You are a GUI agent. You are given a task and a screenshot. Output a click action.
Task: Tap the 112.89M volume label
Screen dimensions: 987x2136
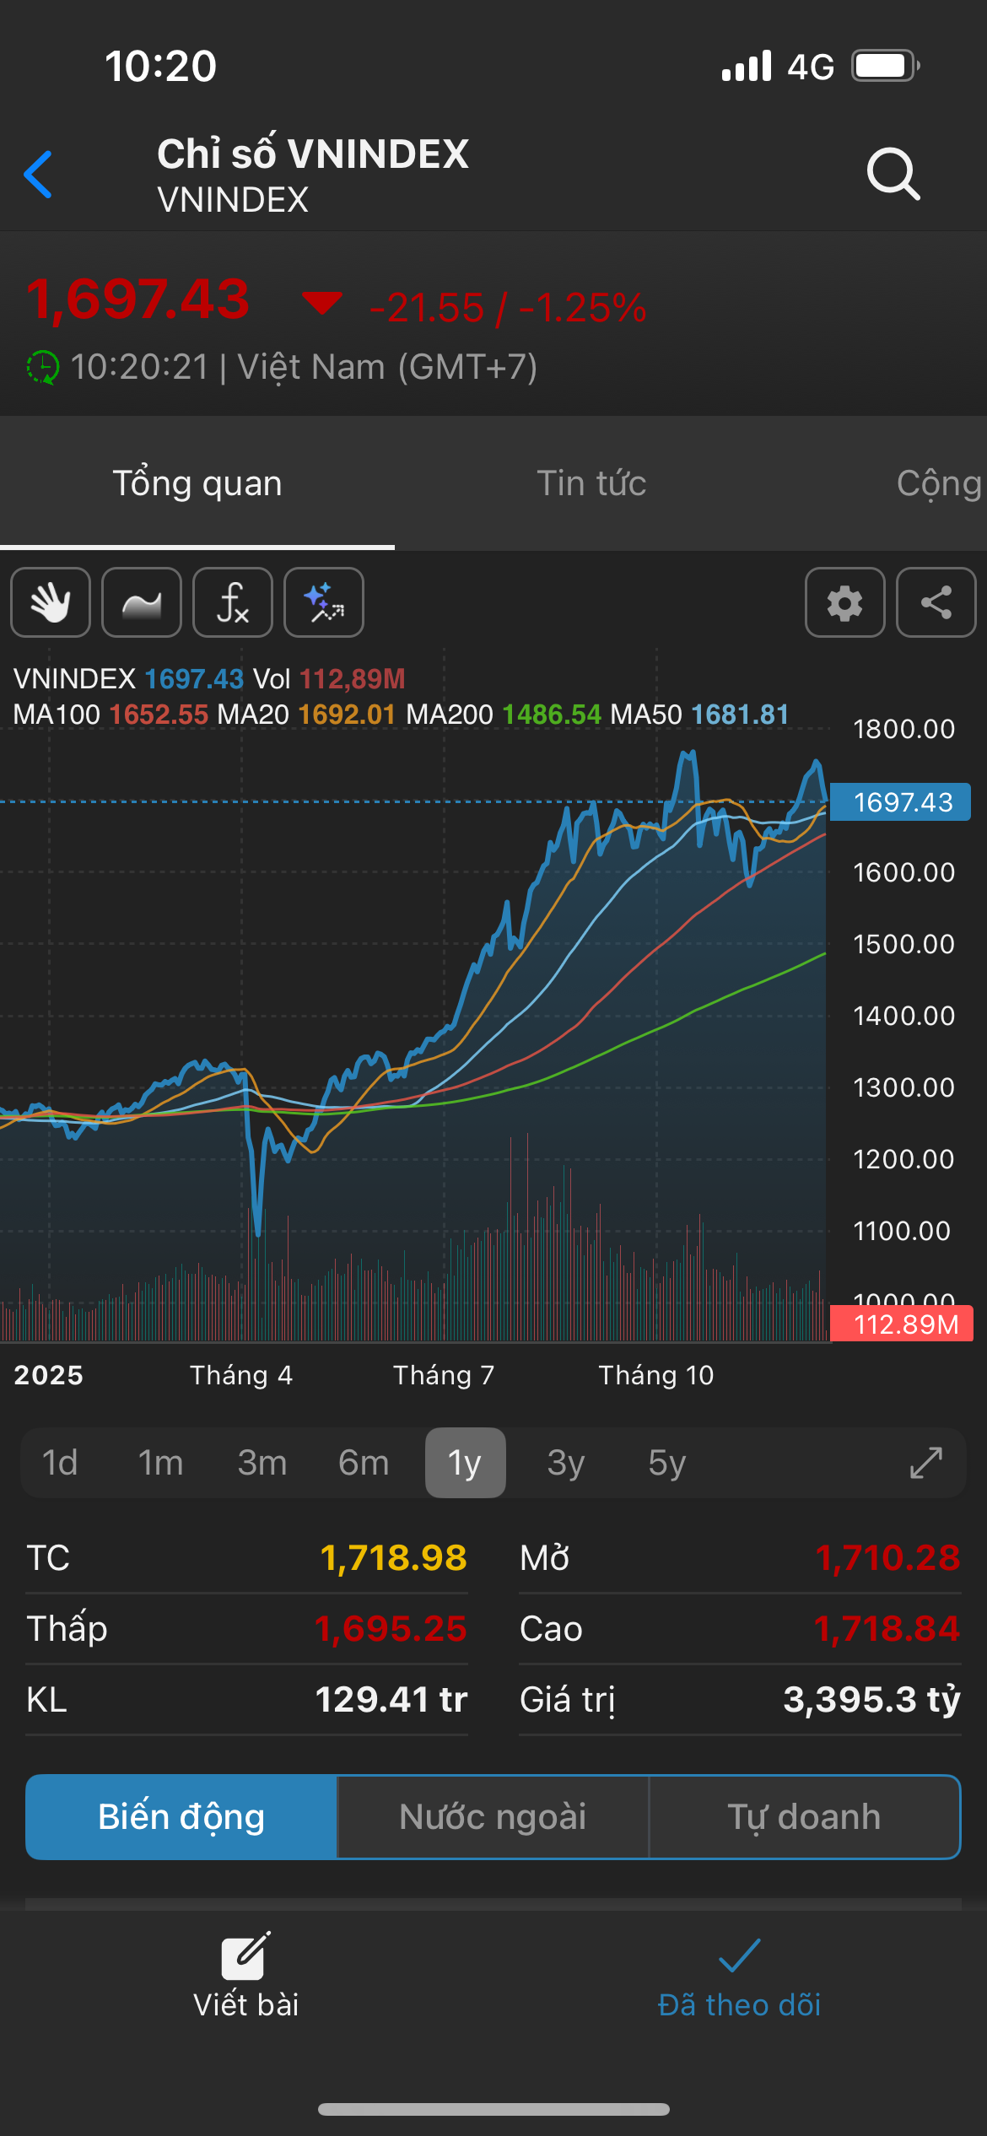903,1324
